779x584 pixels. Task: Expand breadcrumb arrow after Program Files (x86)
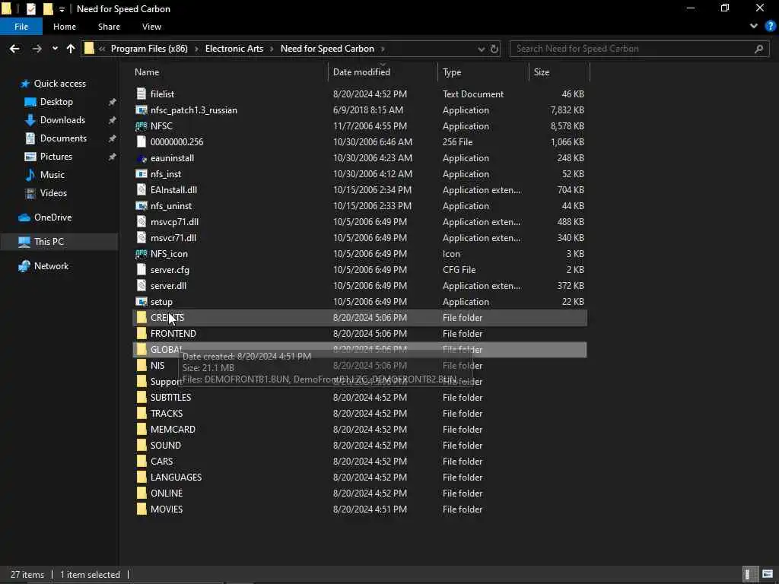click(196, 49)
